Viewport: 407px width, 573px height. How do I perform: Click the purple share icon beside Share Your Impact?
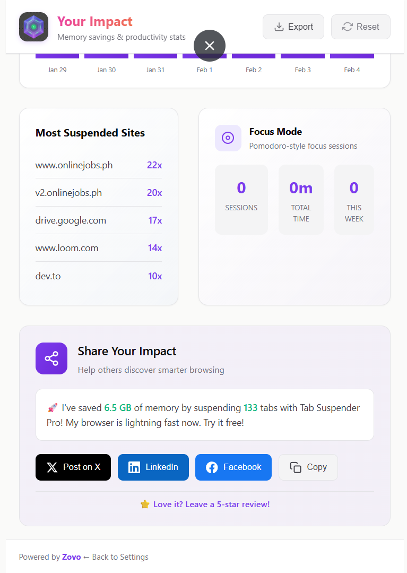pyautogui.click(x=51, y=358)
